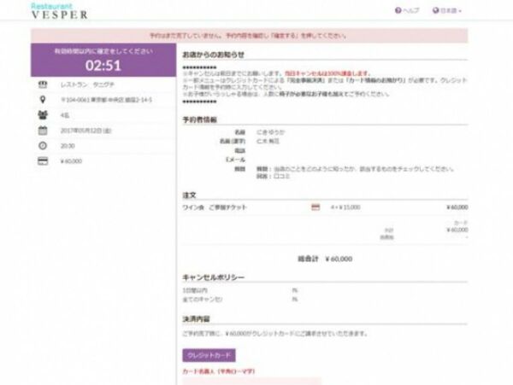Click the 02:51 countdown timer

coord(103,64)
